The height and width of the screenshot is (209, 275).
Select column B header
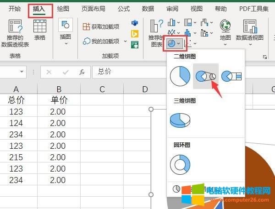pyautogui.click(x=59, y=89)
